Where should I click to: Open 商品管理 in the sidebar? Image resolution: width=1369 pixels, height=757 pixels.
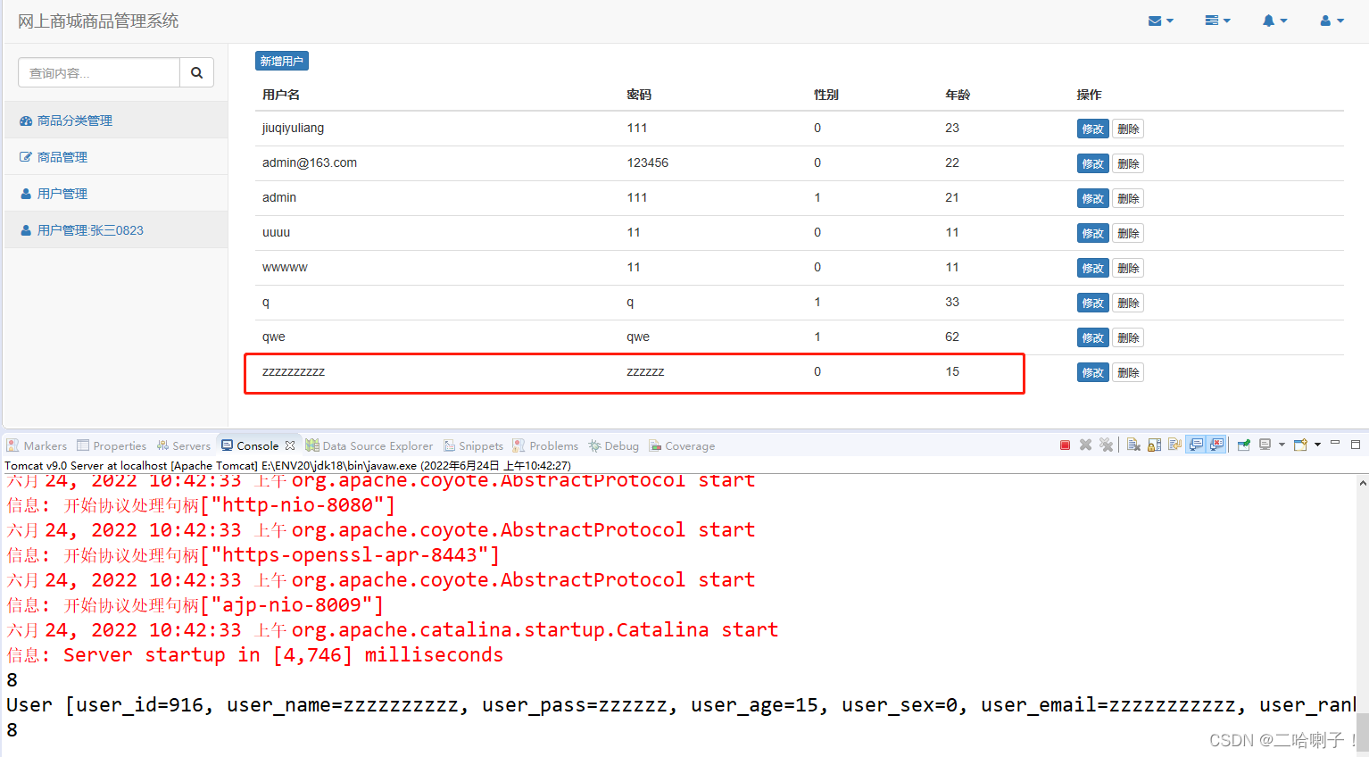tap(116, 157)
